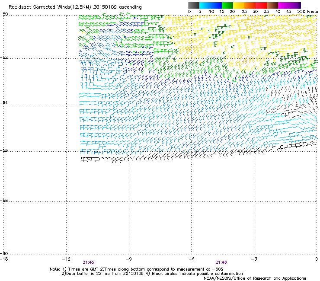Click the '-56' latitude axis label

pos(4,150)
